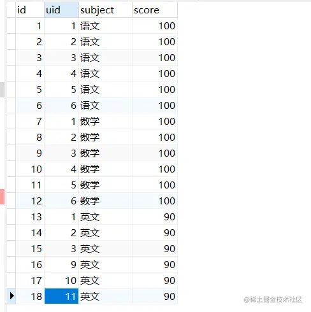
Task: Select score 90 in row id 18
Action: click(155, 296)
